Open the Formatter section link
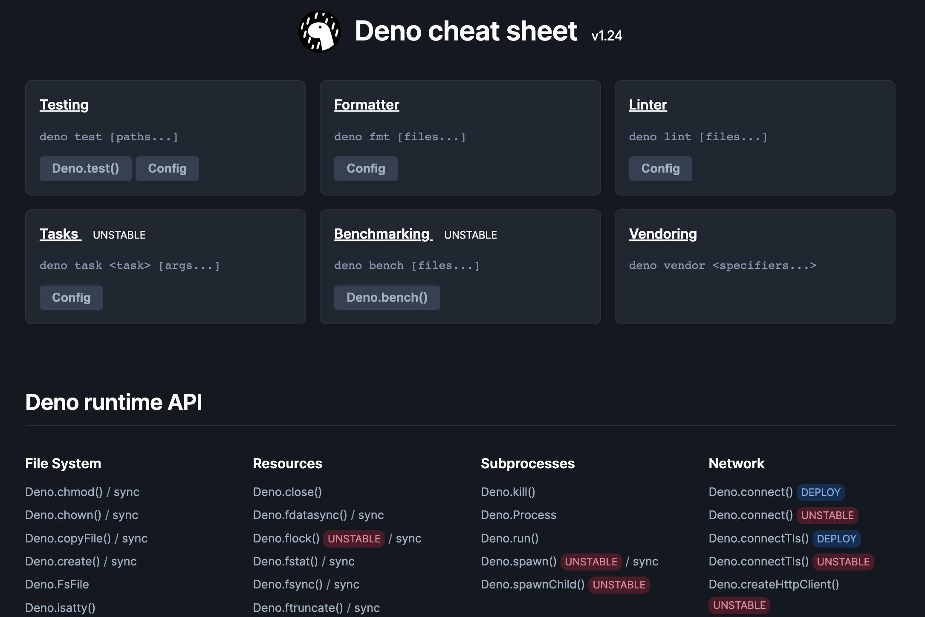This screenshot has width=925, height=617. 367,104
